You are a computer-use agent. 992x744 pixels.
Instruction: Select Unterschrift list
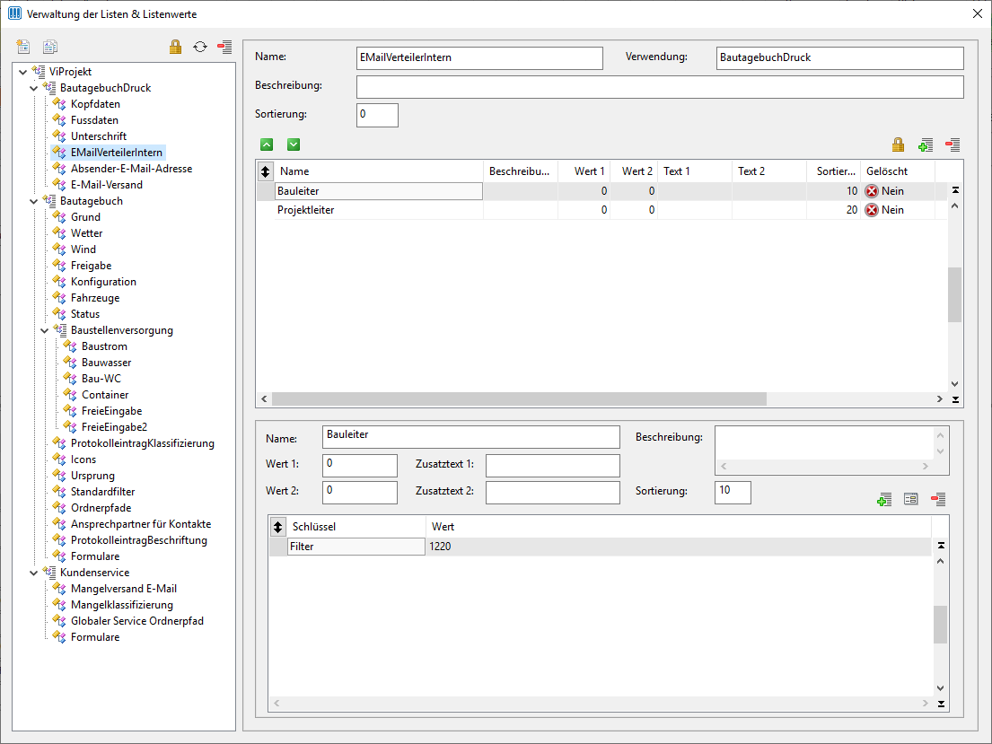click(x=98, y=136)
